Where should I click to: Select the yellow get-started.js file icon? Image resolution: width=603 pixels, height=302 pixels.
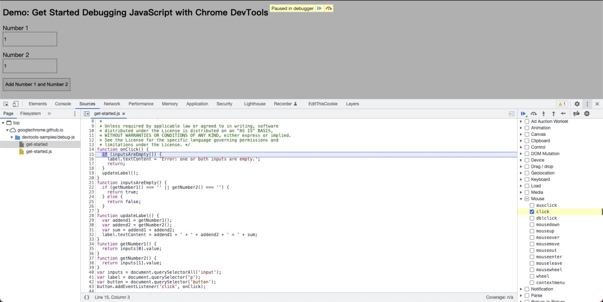(22, 151)
